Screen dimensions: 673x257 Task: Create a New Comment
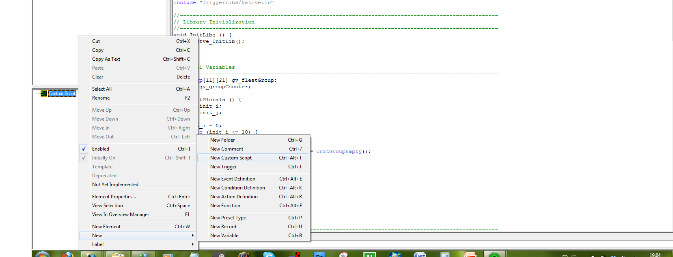click(253, 149)
